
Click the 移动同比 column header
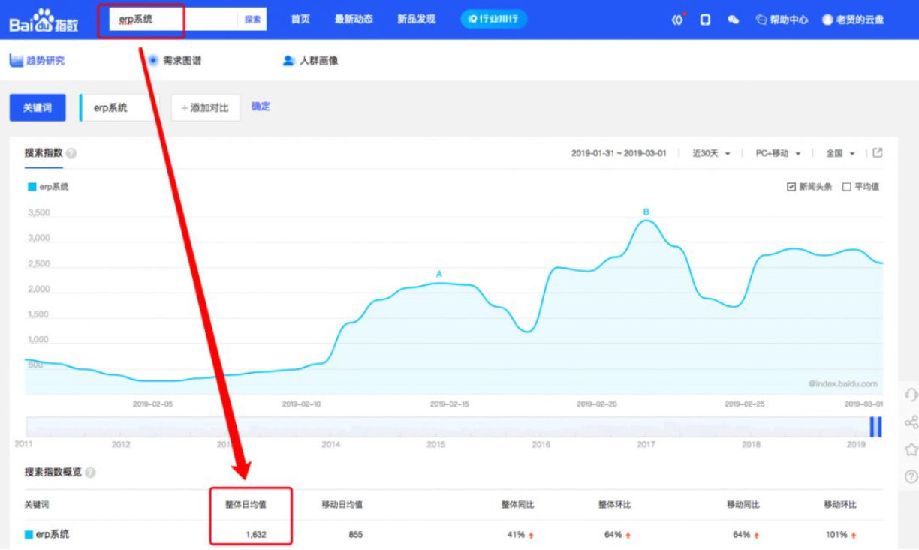(x=743, y=505)
